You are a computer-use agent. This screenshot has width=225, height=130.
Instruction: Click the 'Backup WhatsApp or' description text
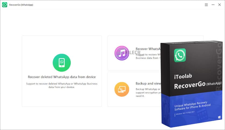[148, 92]
